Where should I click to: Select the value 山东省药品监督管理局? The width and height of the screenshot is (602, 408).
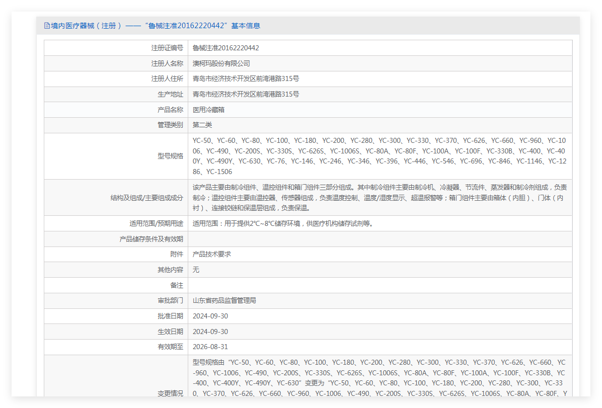pos(224,300)
